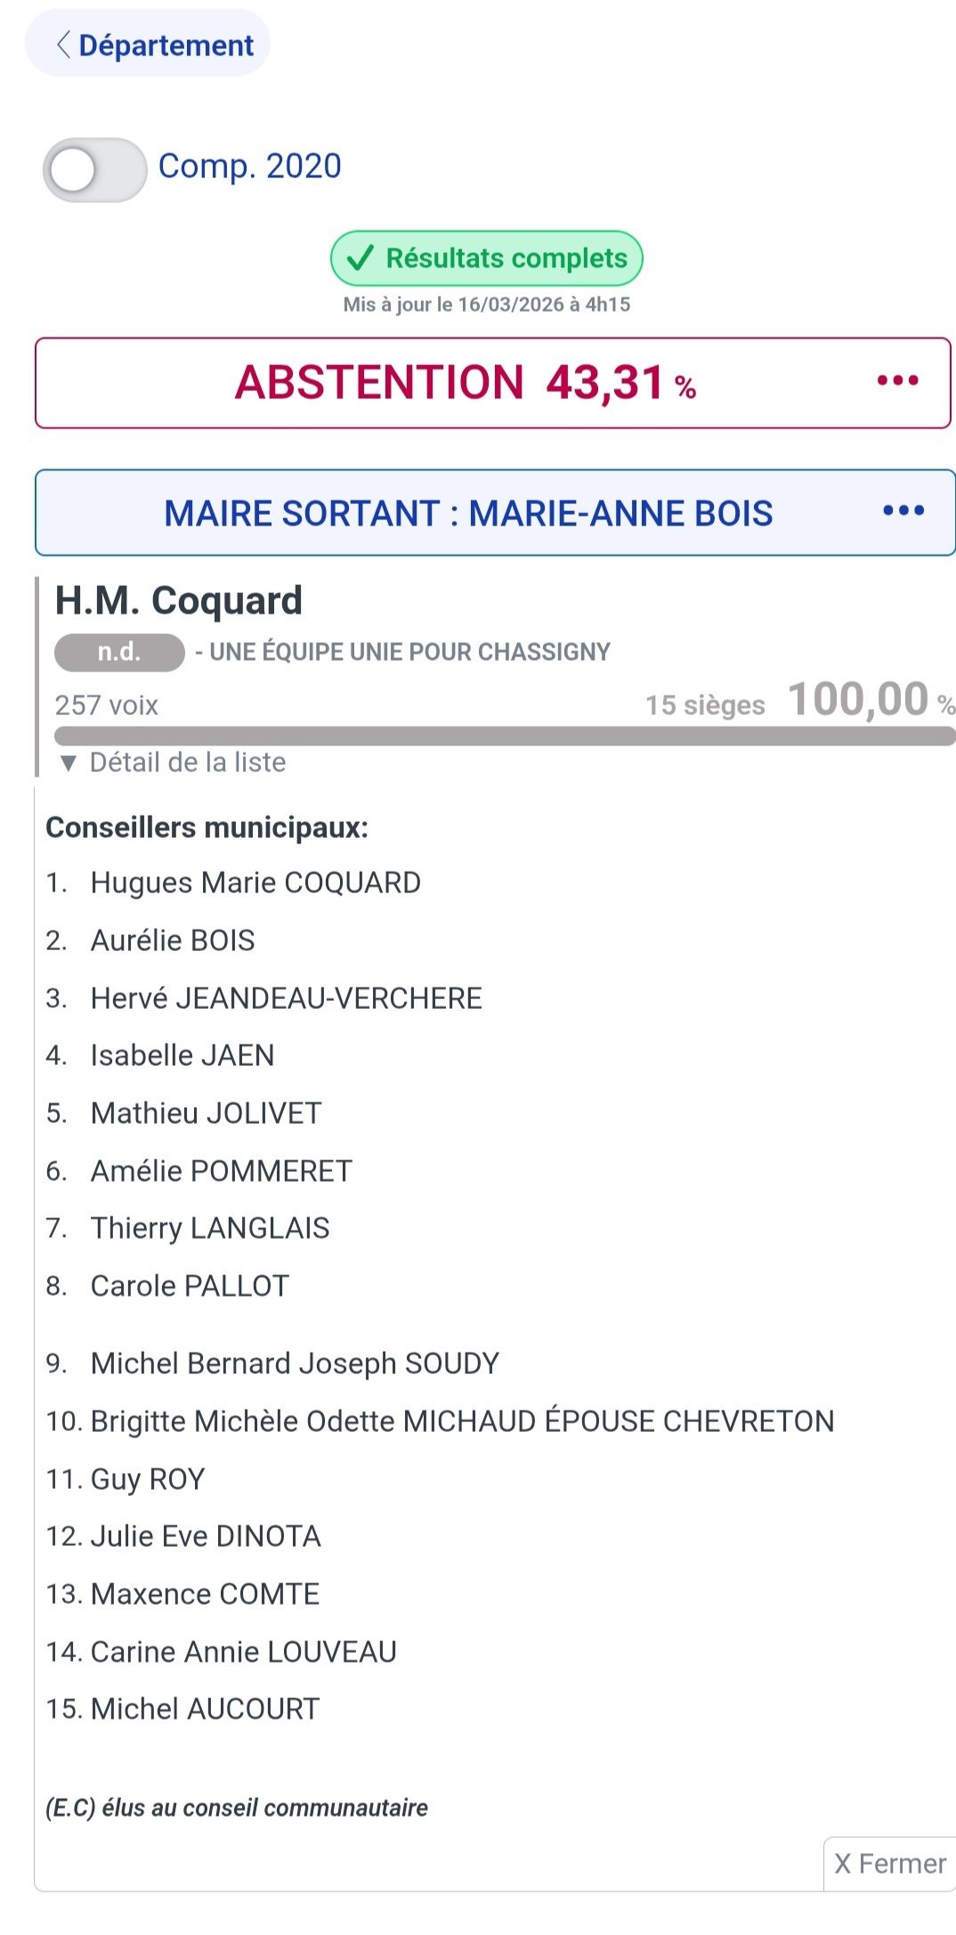Select the H.M. Coquard list heading
Image resolution: width=956 pixels, height=1935 pixels.
179,600
